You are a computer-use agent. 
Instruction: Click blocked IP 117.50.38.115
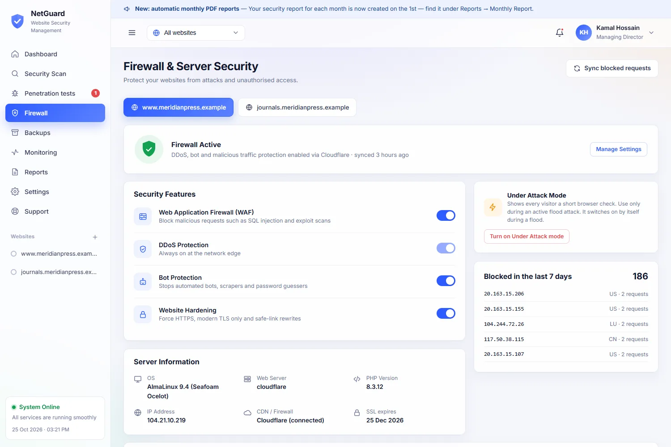coord(504,339)
